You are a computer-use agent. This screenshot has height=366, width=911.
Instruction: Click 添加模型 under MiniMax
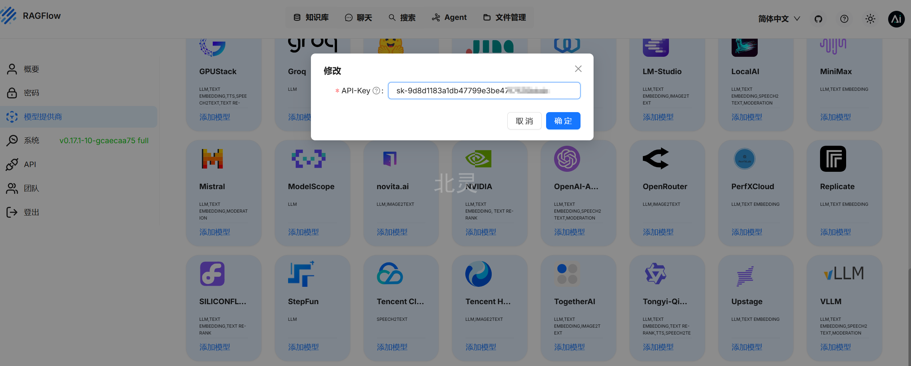click(835, 117)
